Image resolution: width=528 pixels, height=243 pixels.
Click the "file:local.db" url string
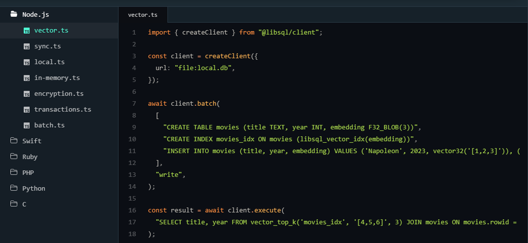pos(202,68)
